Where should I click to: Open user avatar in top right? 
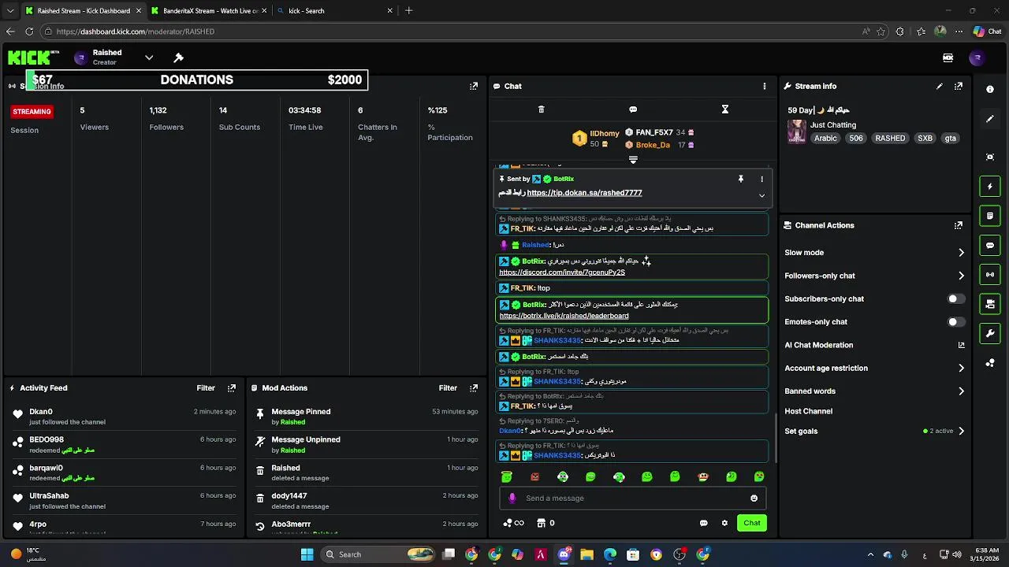coord(977,57)
